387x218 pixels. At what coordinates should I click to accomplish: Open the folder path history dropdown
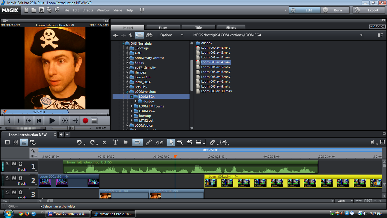point(361,35)
